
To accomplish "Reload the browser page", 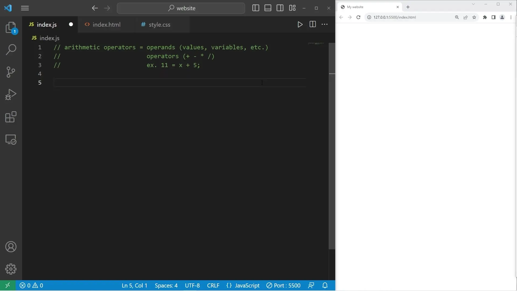I will click(x=358, y=17).
